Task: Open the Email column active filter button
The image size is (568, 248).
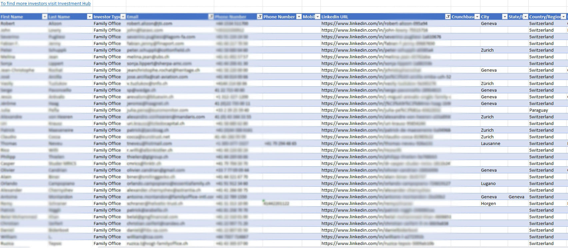Action: tap(211, 17)
